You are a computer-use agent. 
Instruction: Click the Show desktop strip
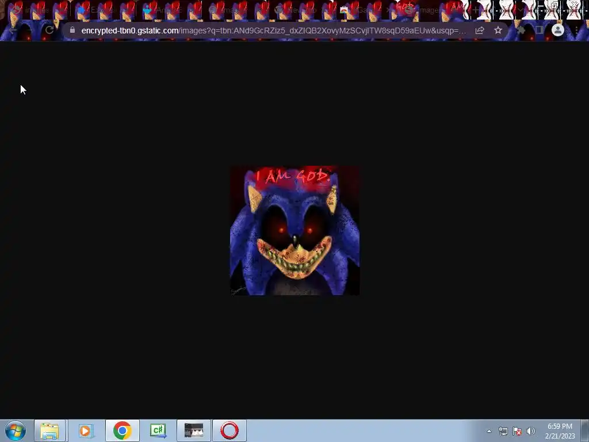pos(585,430)
